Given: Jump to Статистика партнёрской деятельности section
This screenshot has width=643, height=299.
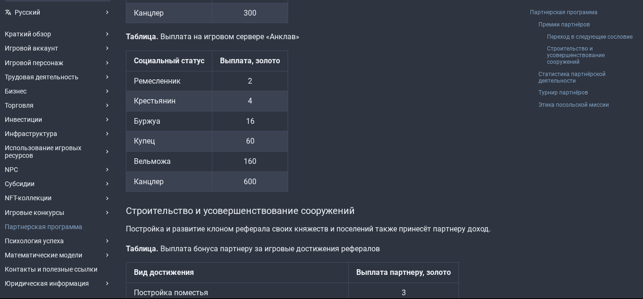Looking at the screenshot, I should click(x=572, y=77).
